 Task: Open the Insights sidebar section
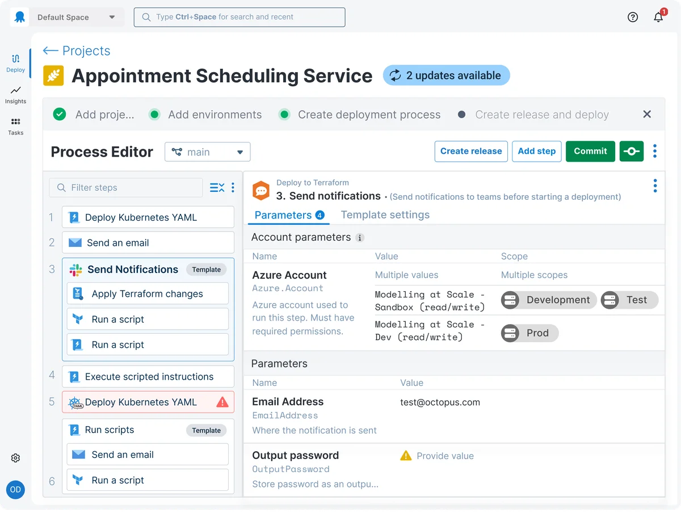click(x=16, y=95)
